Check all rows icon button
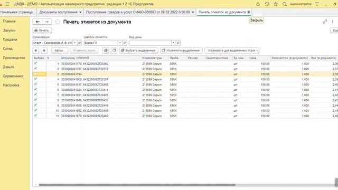The width and height of the screenshot is (338, 190). point(106,51)
